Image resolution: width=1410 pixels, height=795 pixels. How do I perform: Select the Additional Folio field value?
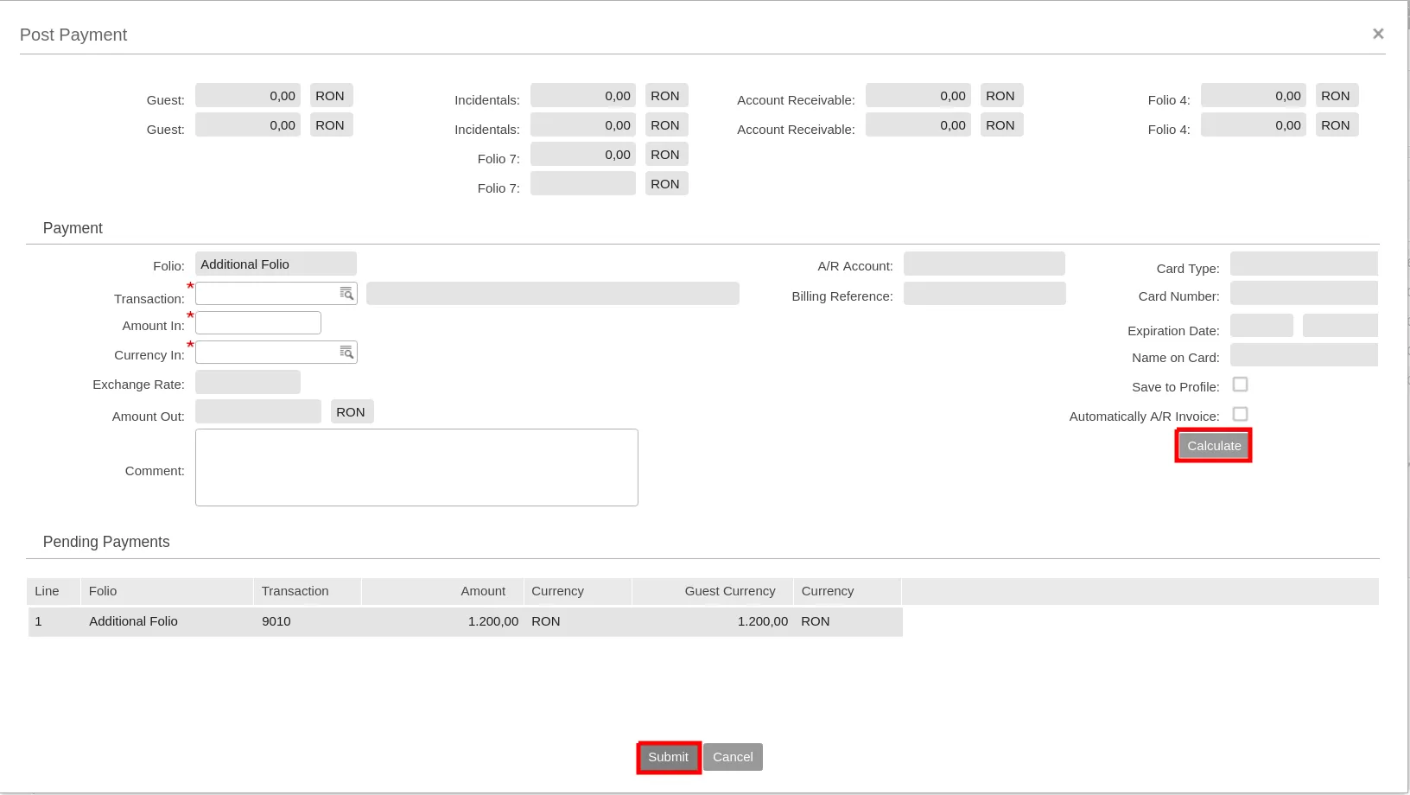(276, 264)
